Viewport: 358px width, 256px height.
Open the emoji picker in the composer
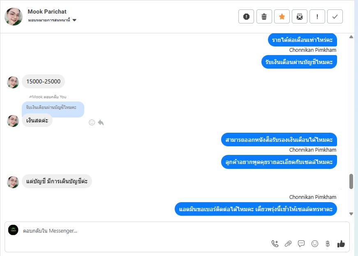point(314,244)
